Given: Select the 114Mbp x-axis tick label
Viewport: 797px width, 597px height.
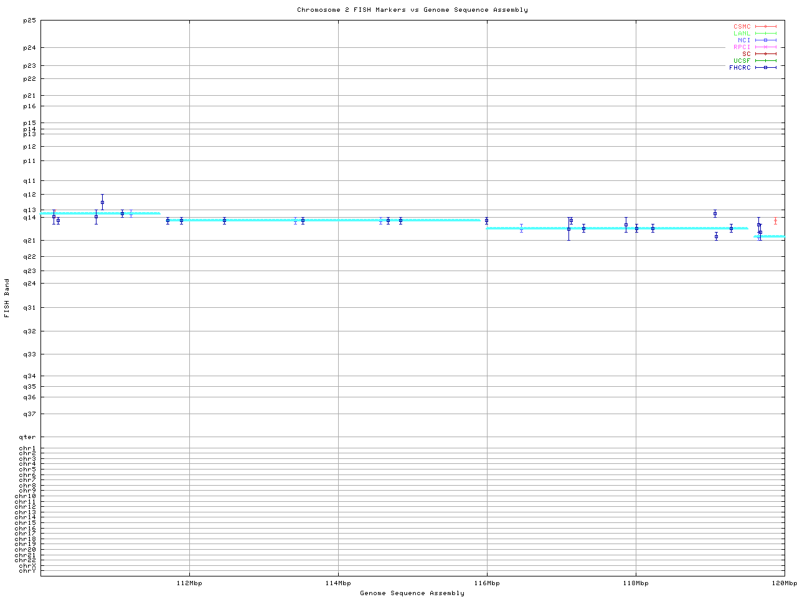Looking at the screenshot, I should [338, 583].
